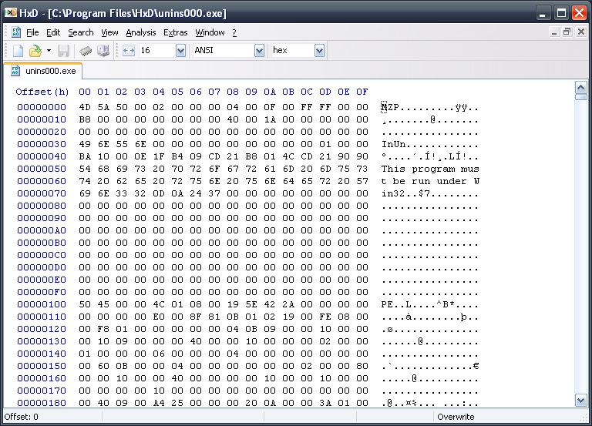Minimize the HxD main window

point(543,13)
